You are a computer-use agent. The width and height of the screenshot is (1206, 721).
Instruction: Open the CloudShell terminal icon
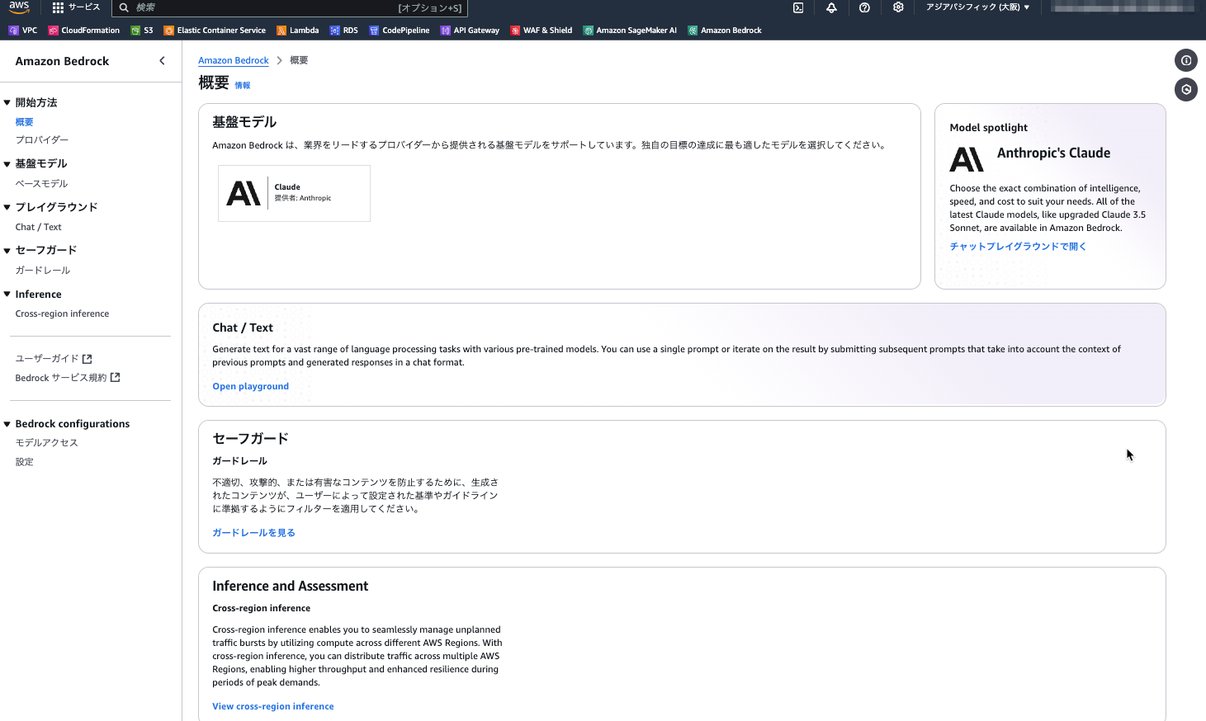(798, 7)
